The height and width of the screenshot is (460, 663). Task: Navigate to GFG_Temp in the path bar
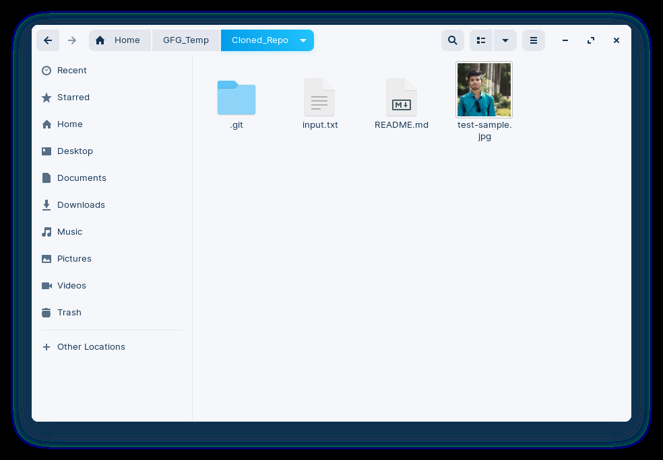click(x=186, y=40)
